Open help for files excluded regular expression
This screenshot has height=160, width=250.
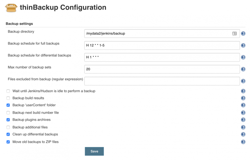click(243, 81)
